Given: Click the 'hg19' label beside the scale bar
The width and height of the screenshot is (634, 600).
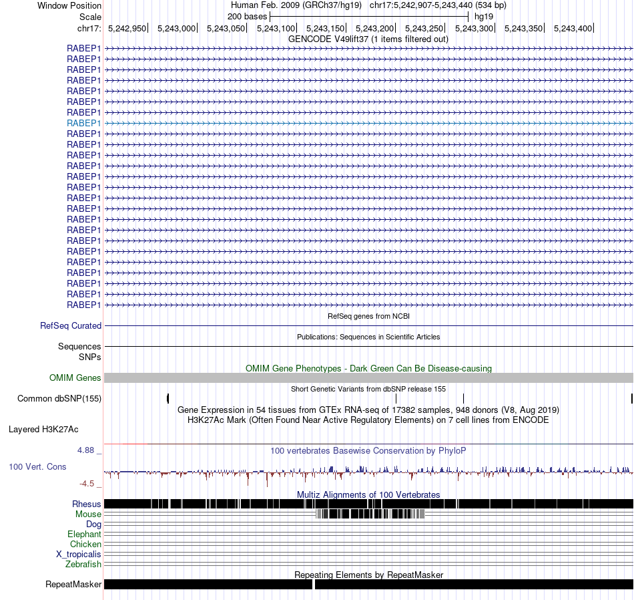Looking at the screenshot, I should [484, 17].
